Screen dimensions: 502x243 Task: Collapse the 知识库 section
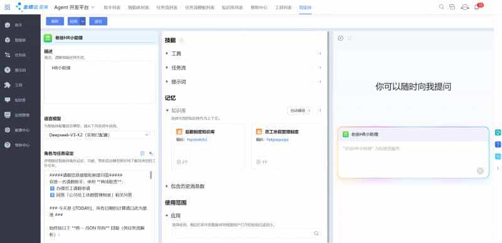coord(167,110)
